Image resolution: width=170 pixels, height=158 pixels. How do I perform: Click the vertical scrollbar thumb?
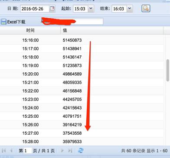tap(168, 70)
